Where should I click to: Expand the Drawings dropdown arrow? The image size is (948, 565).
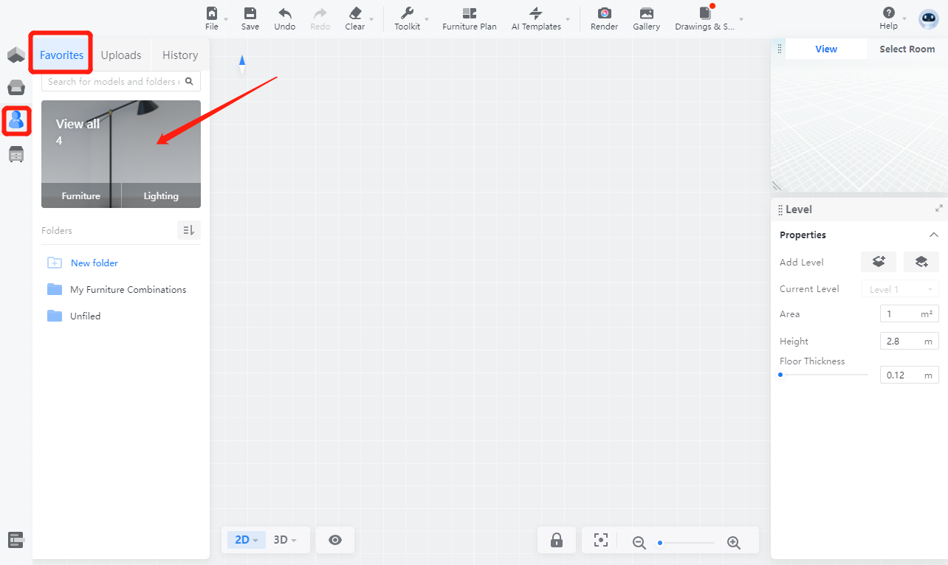[x=741, y=19]
